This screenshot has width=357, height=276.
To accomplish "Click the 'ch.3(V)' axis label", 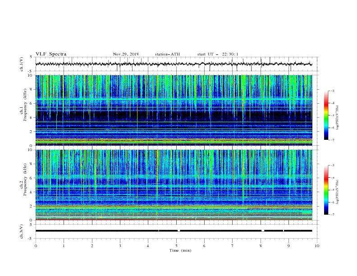I will click(x=22, y=231).
